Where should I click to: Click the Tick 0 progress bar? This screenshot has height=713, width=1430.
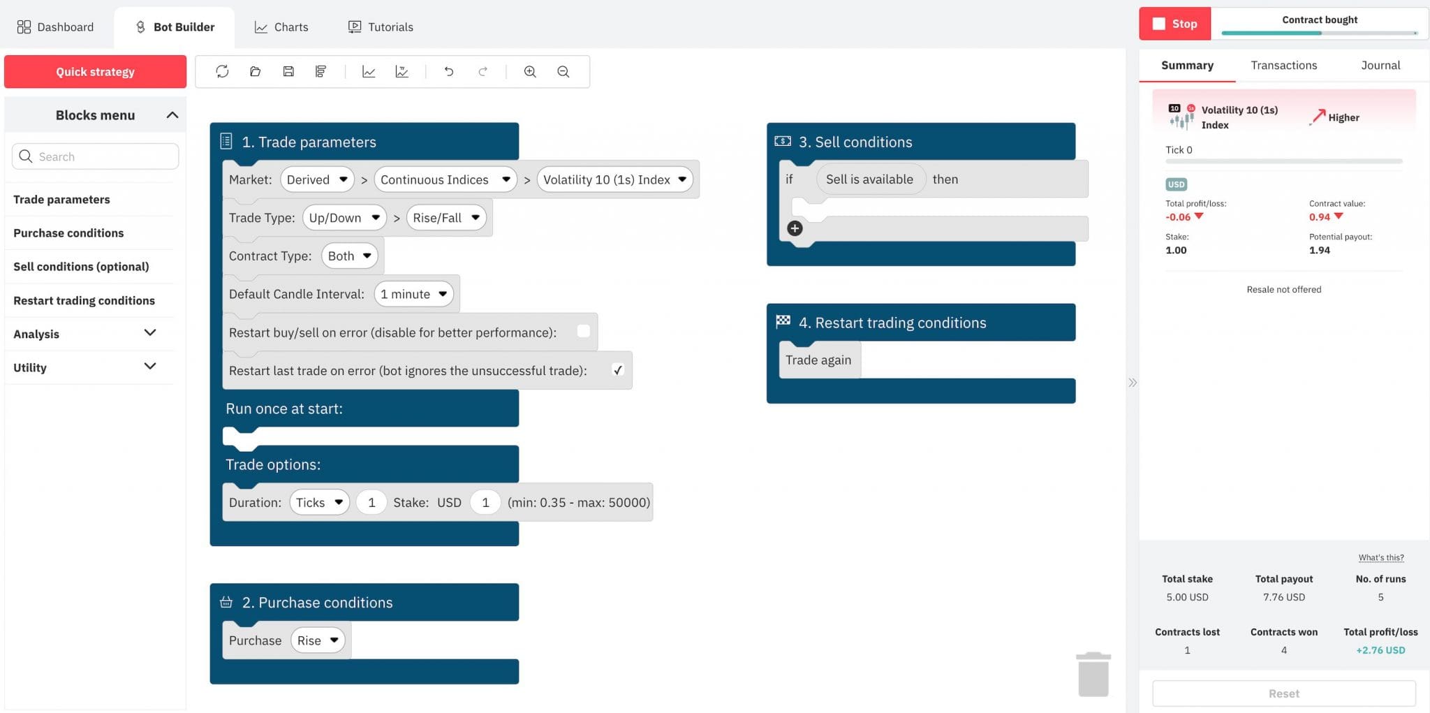(x=1283, y=161)
